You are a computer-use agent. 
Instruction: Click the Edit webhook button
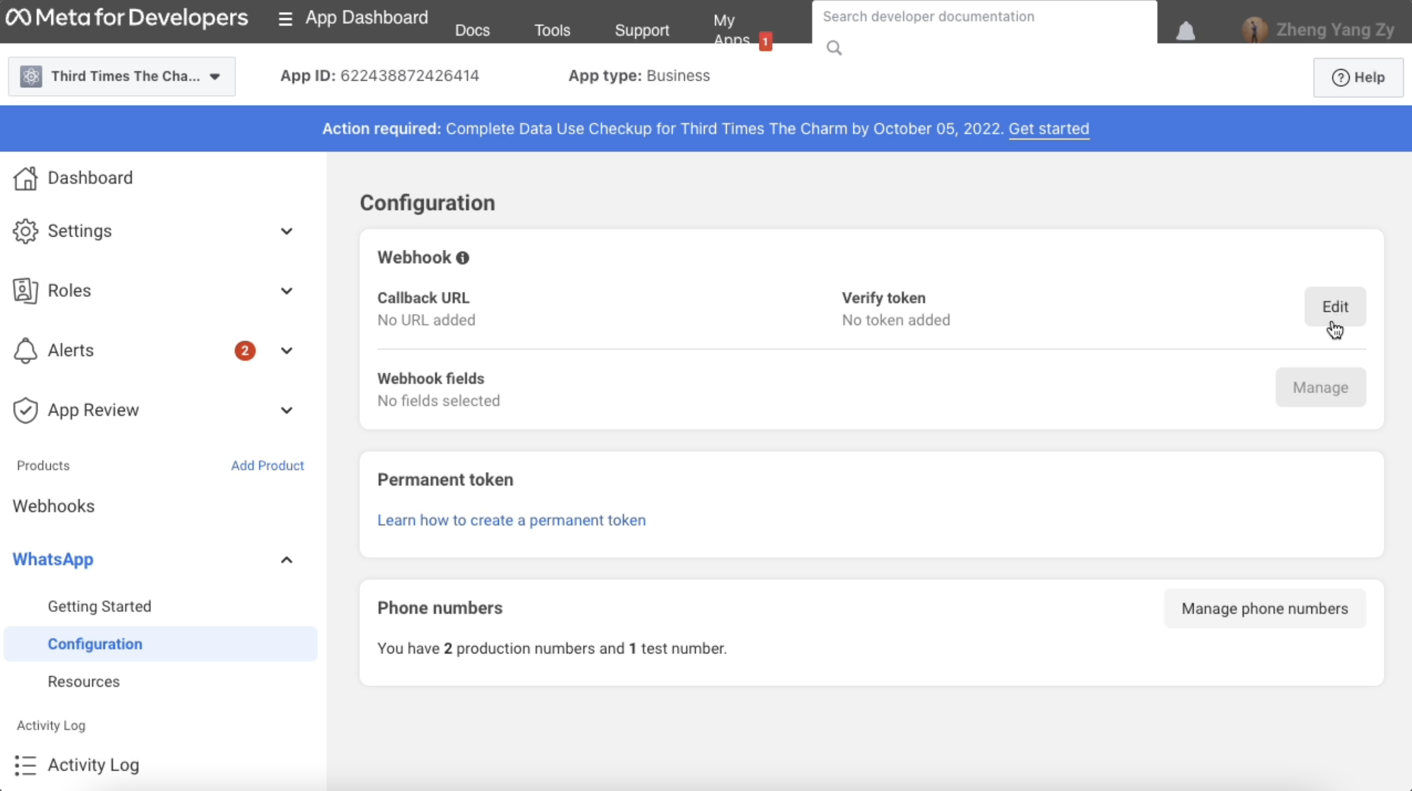click(1335, 307)
